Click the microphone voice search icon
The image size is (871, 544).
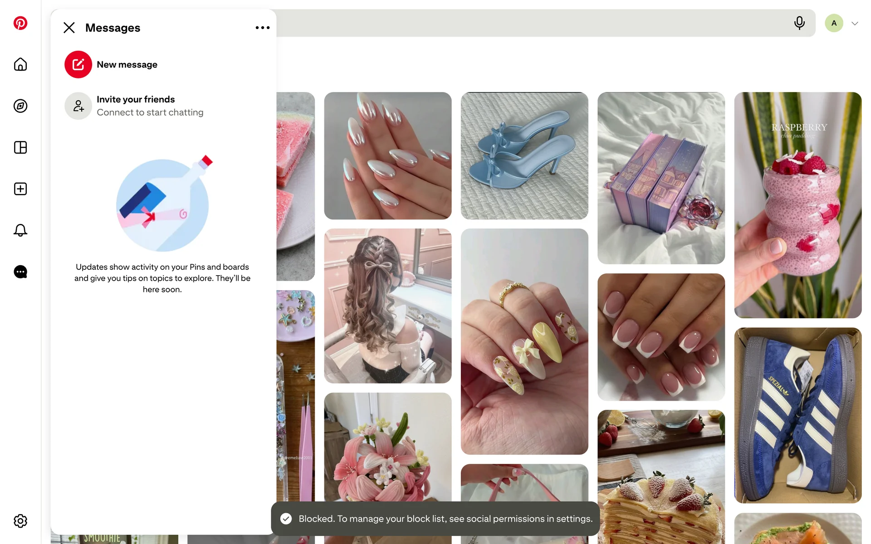[799, 23]
